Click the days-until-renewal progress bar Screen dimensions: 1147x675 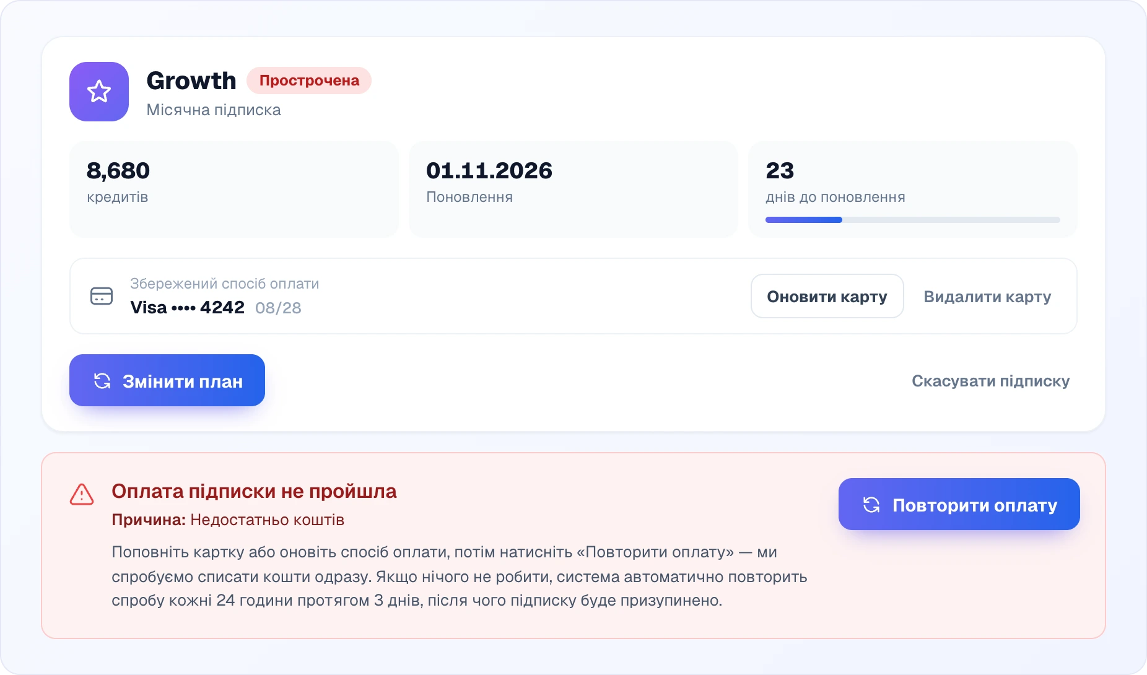coord(912,220)
